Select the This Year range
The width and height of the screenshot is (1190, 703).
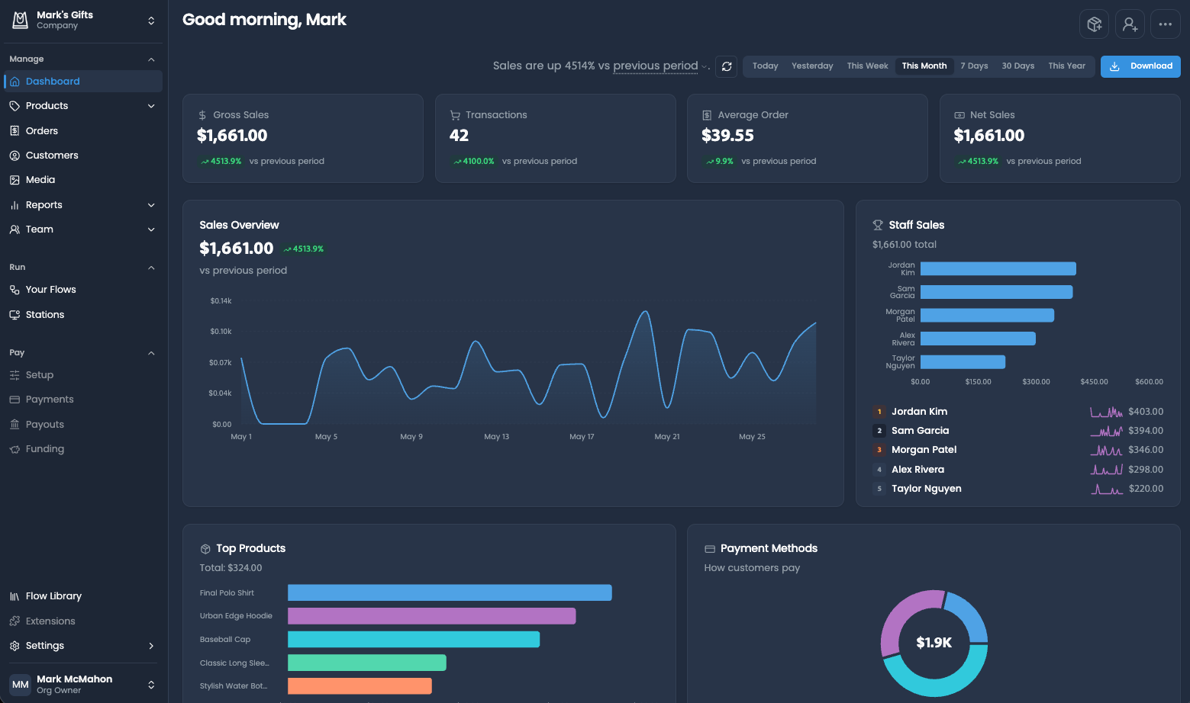coord(1066,66)
